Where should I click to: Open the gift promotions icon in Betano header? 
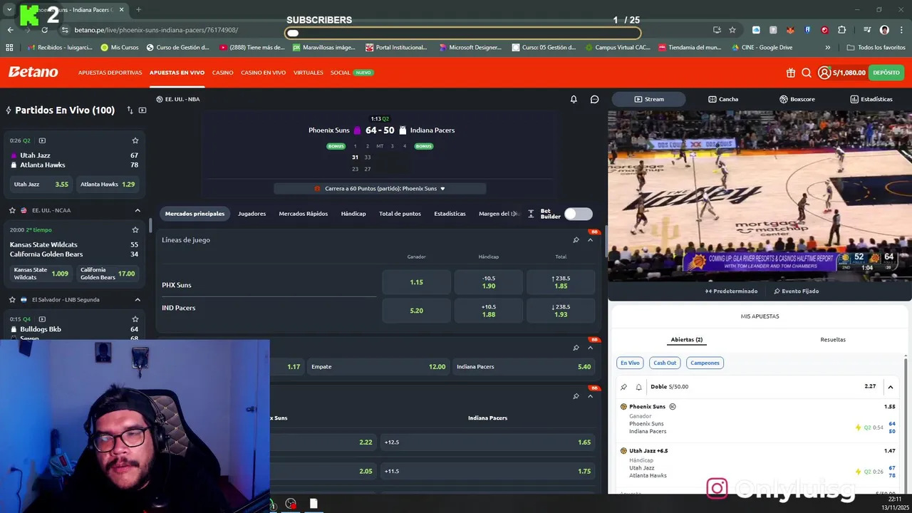click(x=791, y=73)
